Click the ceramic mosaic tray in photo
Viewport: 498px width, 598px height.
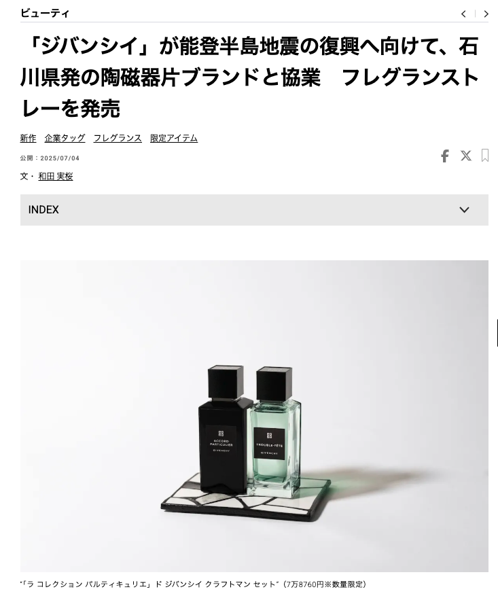pos(246,497)
